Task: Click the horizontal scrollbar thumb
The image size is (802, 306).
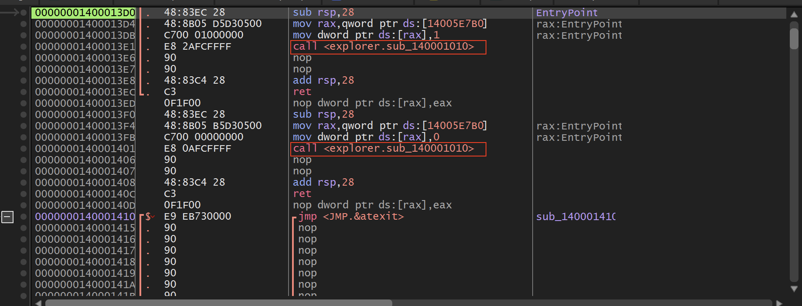Action: pyautogui.click(x=219, y=303)
